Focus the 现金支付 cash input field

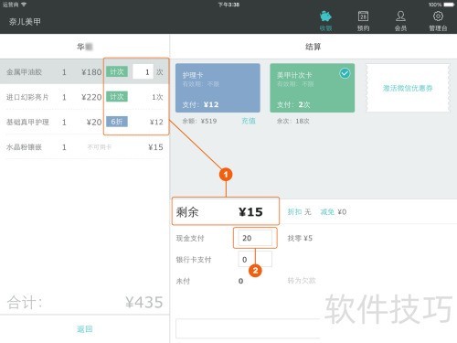point(255,238)
